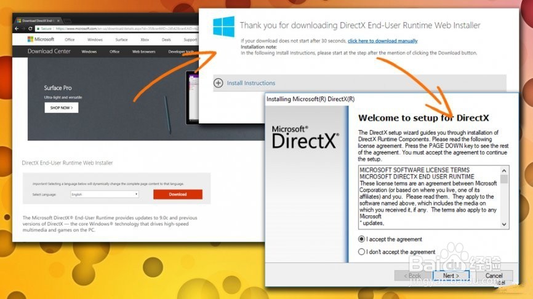The height and width of the screenshot is (299, 533).
Task: Click the Install Instructions label
Action: [x=251, y=83]
